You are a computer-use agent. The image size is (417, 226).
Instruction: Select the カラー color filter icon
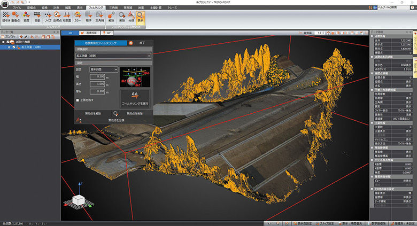pos(78,17)
